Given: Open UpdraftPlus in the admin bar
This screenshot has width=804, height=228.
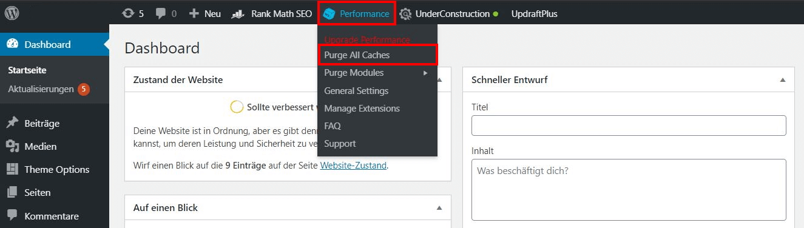Looking at the screenshot, I should point(534,13).
